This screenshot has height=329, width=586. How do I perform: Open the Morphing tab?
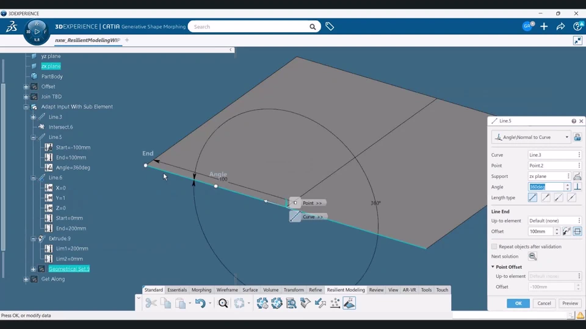click(x=201, y=290)
